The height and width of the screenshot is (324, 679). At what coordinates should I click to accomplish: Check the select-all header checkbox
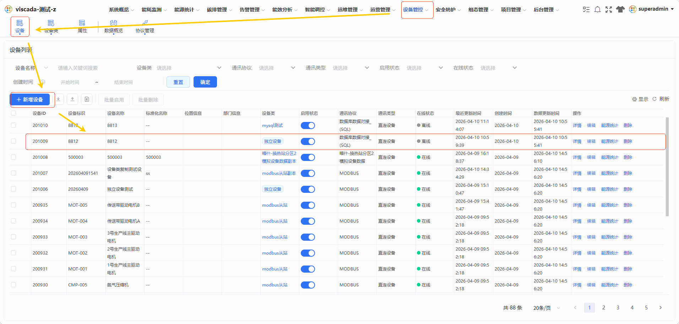tap(13, 113)
